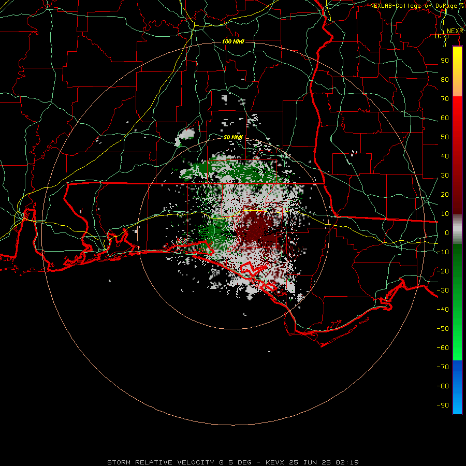Click the gray zero-velocity segment of the color bar
This screenshot has height=466, width=466.
tap(457, 229)
